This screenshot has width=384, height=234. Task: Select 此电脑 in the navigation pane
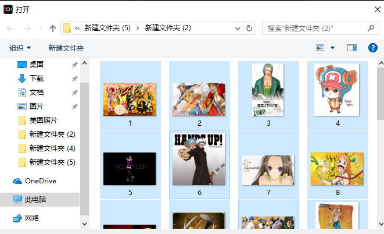click(35, 200)
